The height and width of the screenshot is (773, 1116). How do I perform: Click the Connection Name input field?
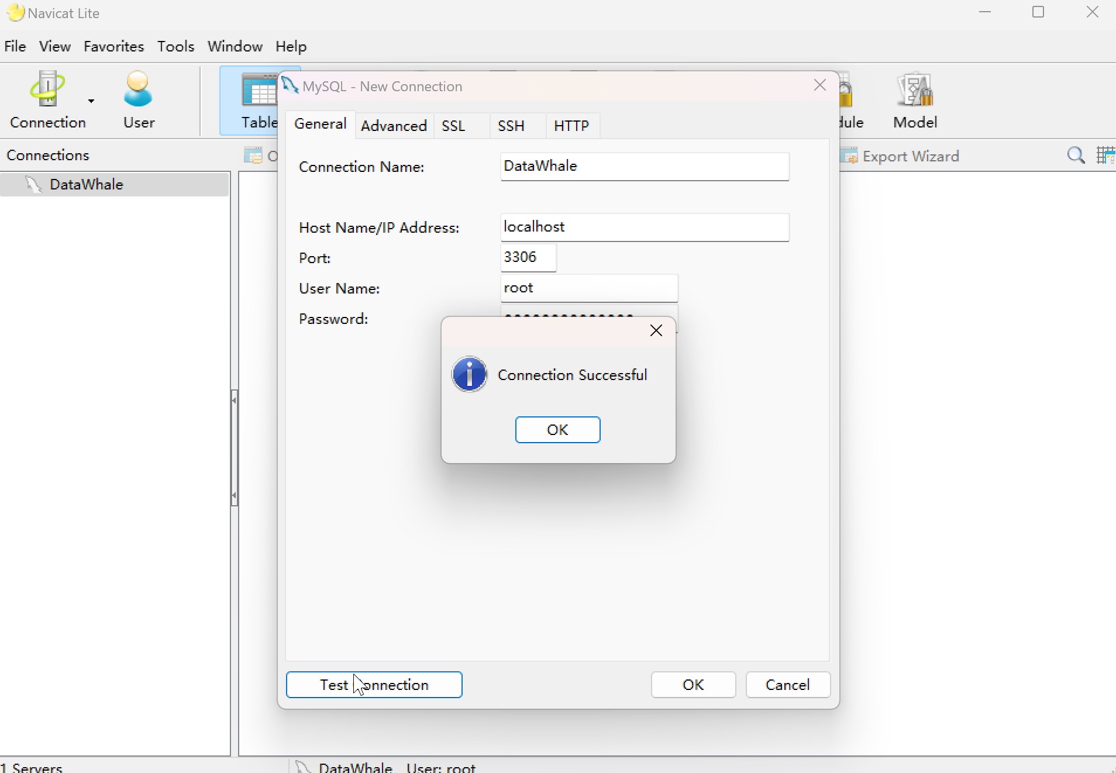point(645,167)
